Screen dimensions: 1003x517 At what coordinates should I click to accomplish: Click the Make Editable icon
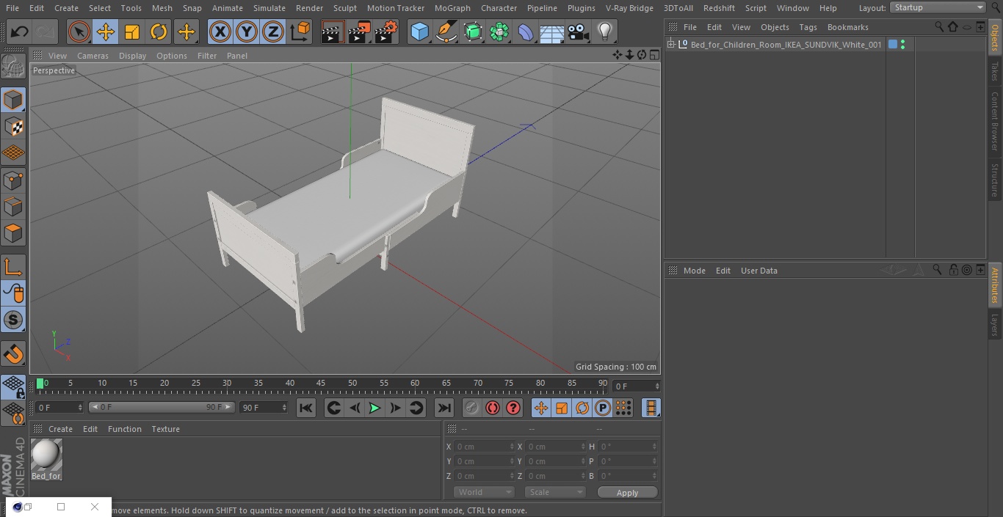pyautogui.click(x=13, y=67)
